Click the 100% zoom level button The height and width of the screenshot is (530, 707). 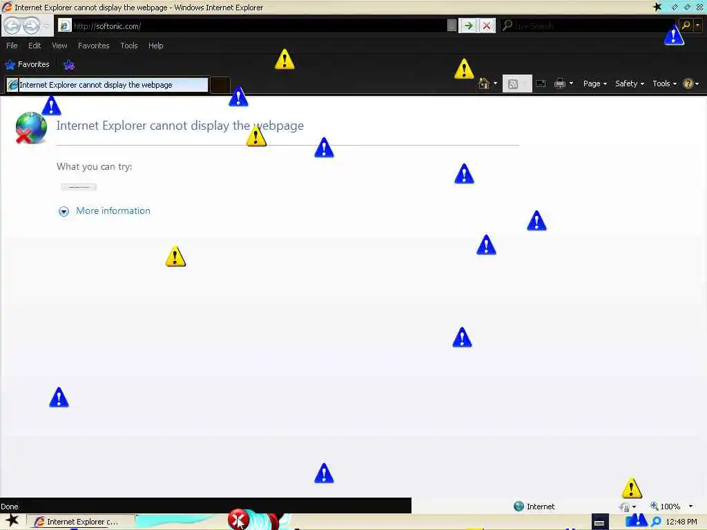[x=665, y=507]
